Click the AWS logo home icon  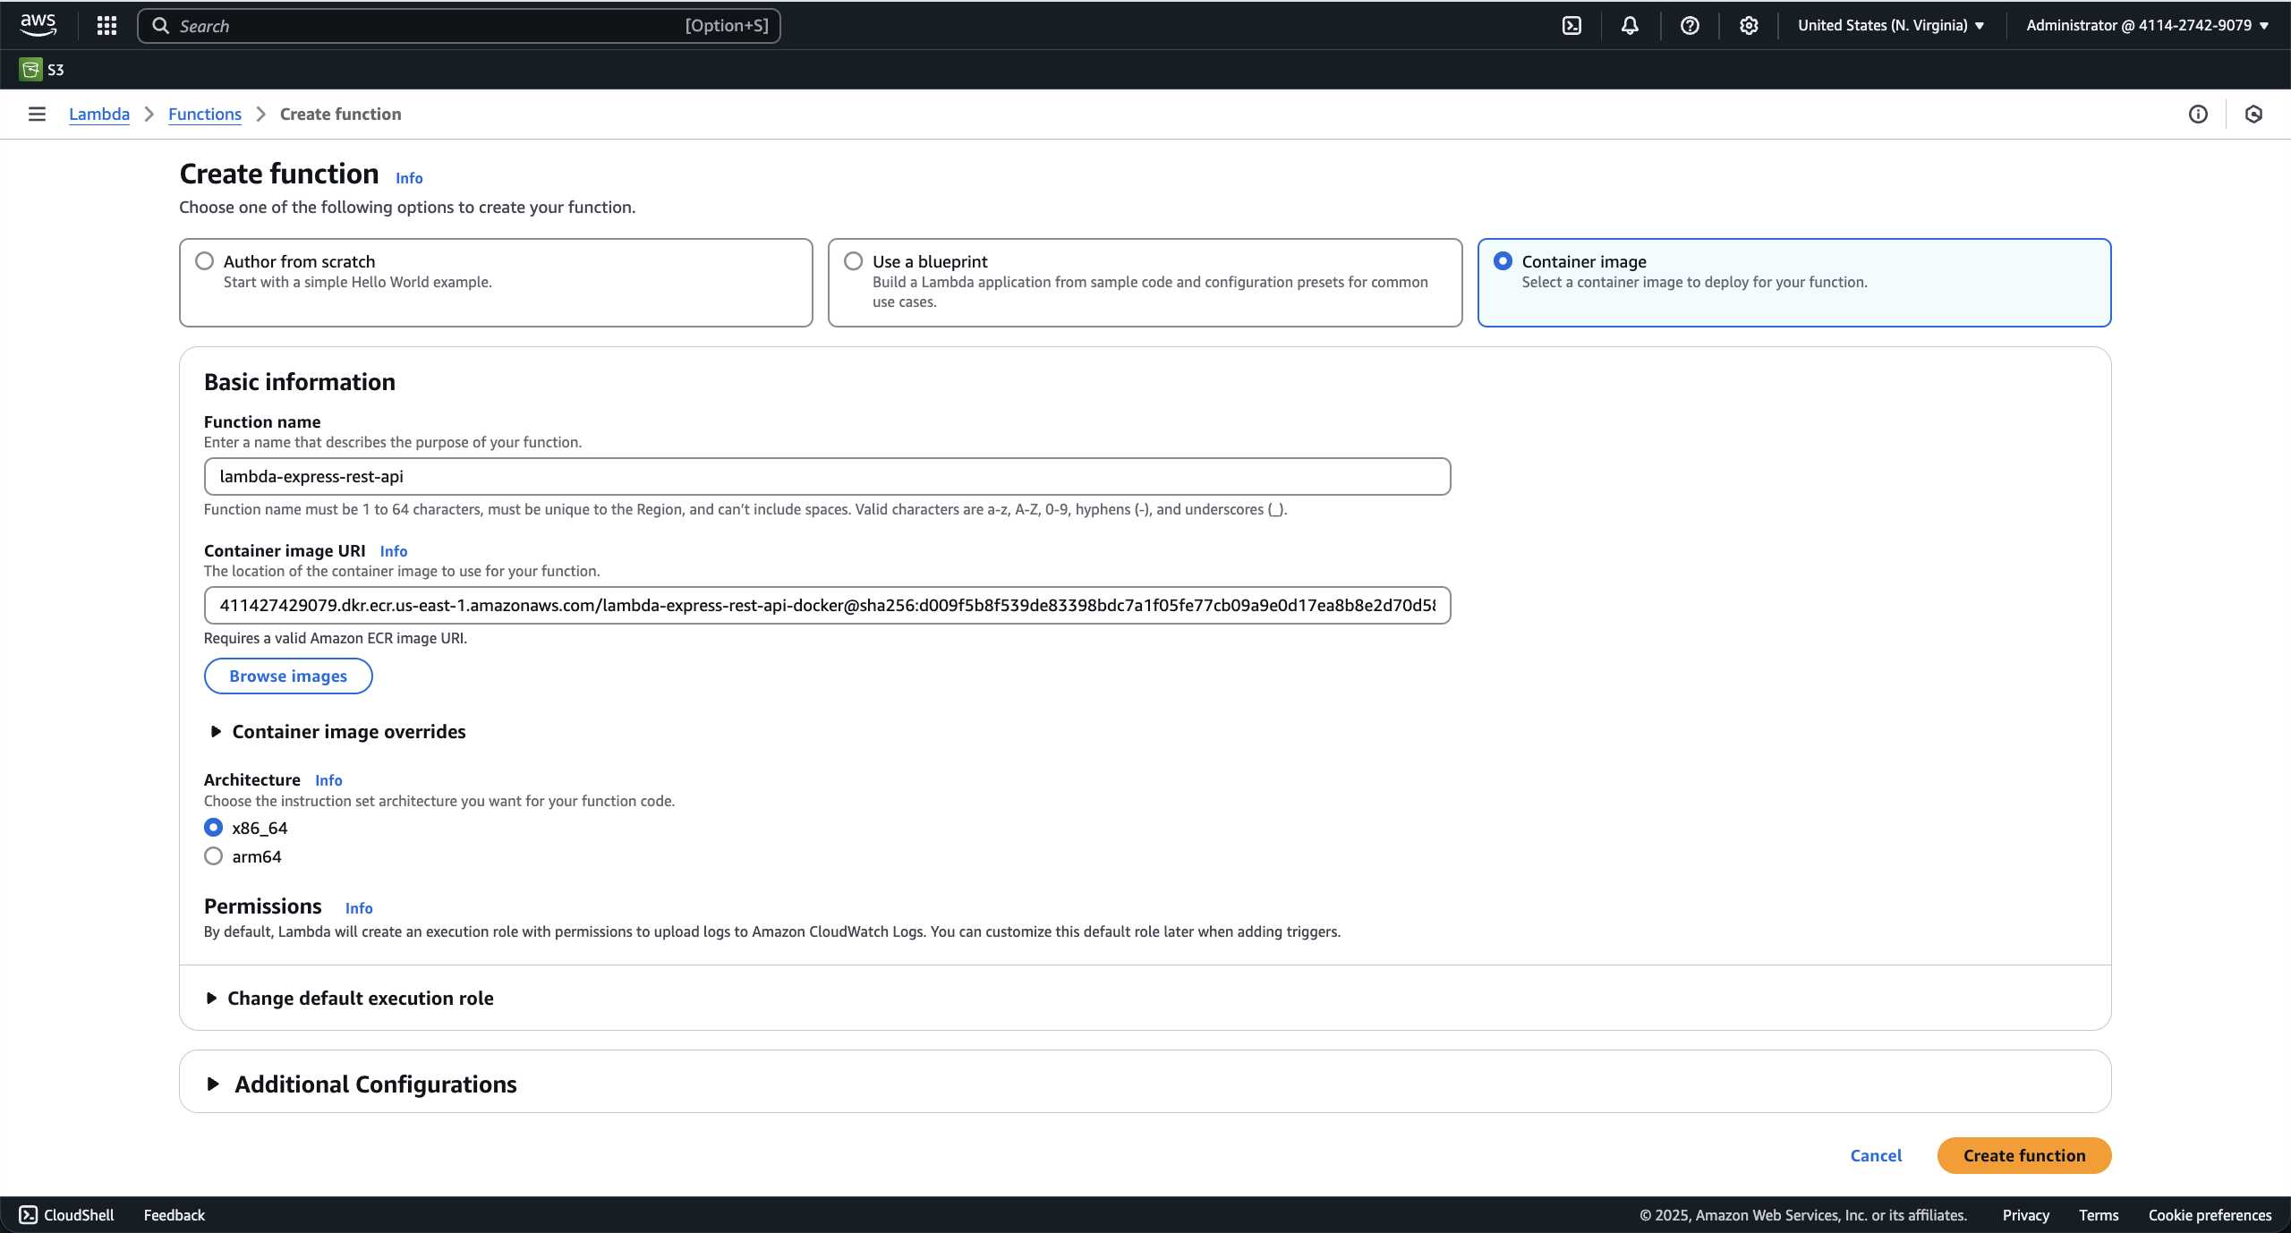coord(38,25)
